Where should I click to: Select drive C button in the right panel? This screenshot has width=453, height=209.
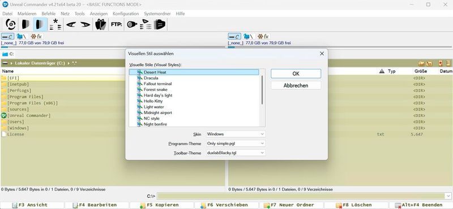click(234, 36)
